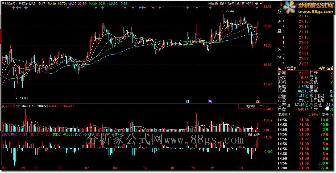The image size is (336, 173).
Task: Click sell level 1 price 21.10
Action: [x=304, y=37]
